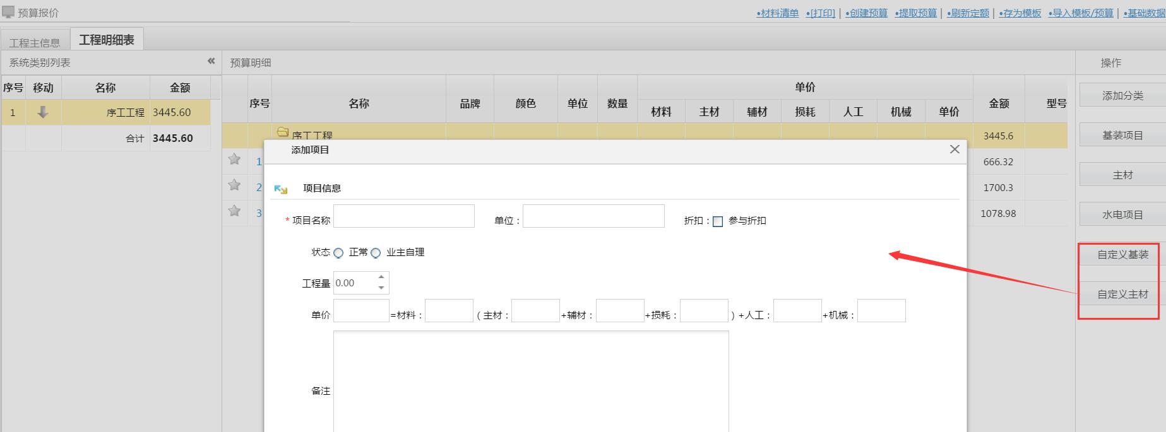1166x432 pixels.
Task: Click the 项目信息 section icon
Action: (x=281, y=189)
